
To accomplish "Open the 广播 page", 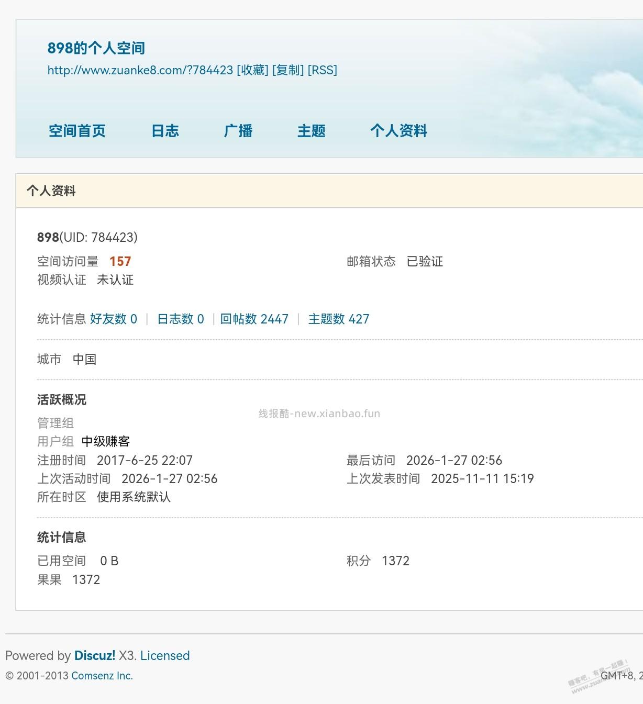I will [x=238, y=131].
